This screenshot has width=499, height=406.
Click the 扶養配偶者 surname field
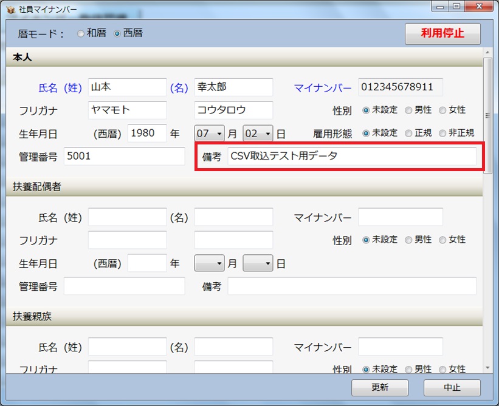pos(127,217)
